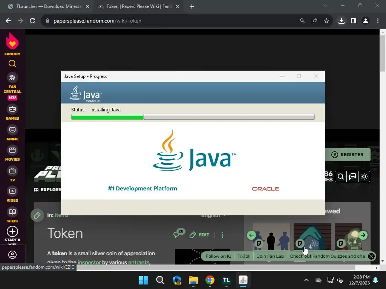
Task: Click Join Fan Lab link
Action: click(x=270, y=256)
